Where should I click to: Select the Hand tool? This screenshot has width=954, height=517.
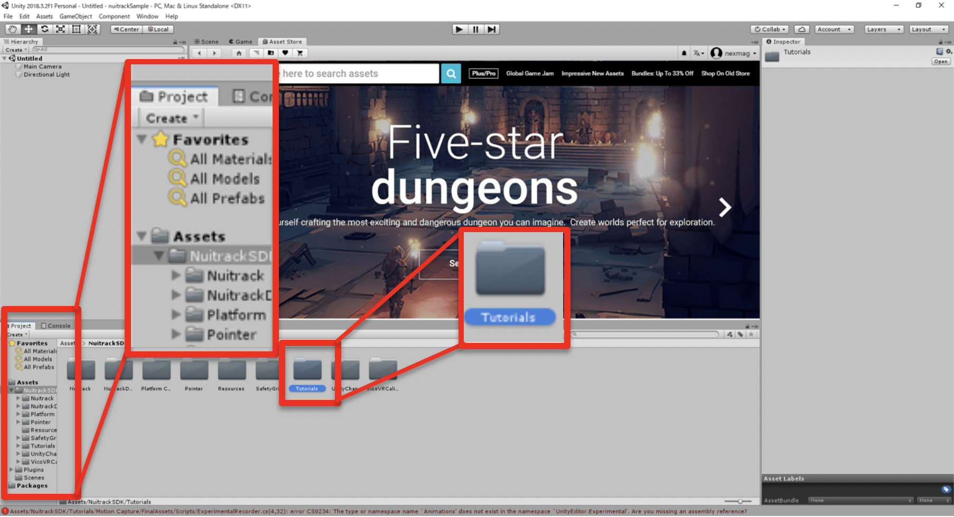click(x=12, y=29)
